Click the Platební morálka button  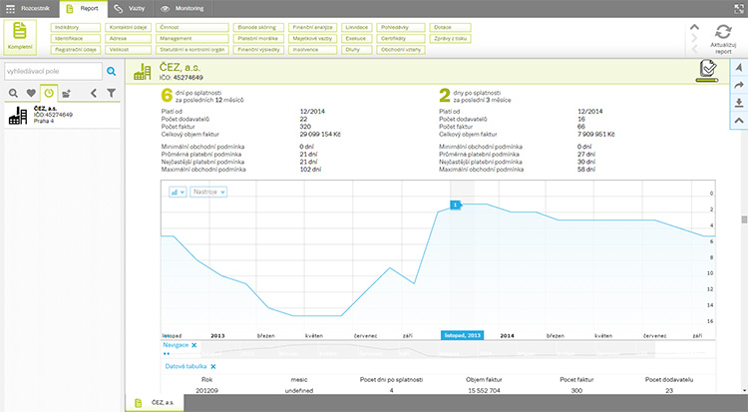(x=258, y=39)
